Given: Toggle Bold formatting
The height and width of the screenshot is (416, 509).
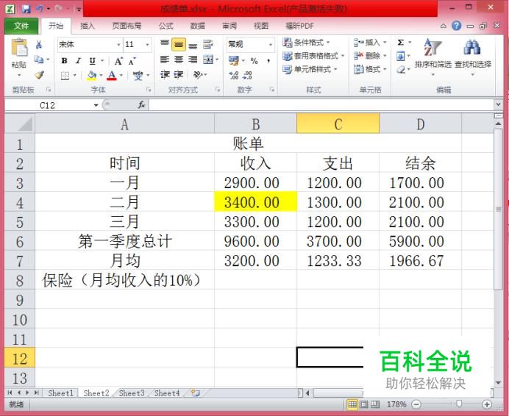Looking at the screenshot, I should click(64, 61).
